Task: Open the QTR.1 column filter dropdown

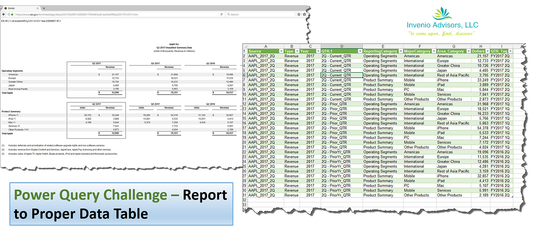Action: point(360,51)
